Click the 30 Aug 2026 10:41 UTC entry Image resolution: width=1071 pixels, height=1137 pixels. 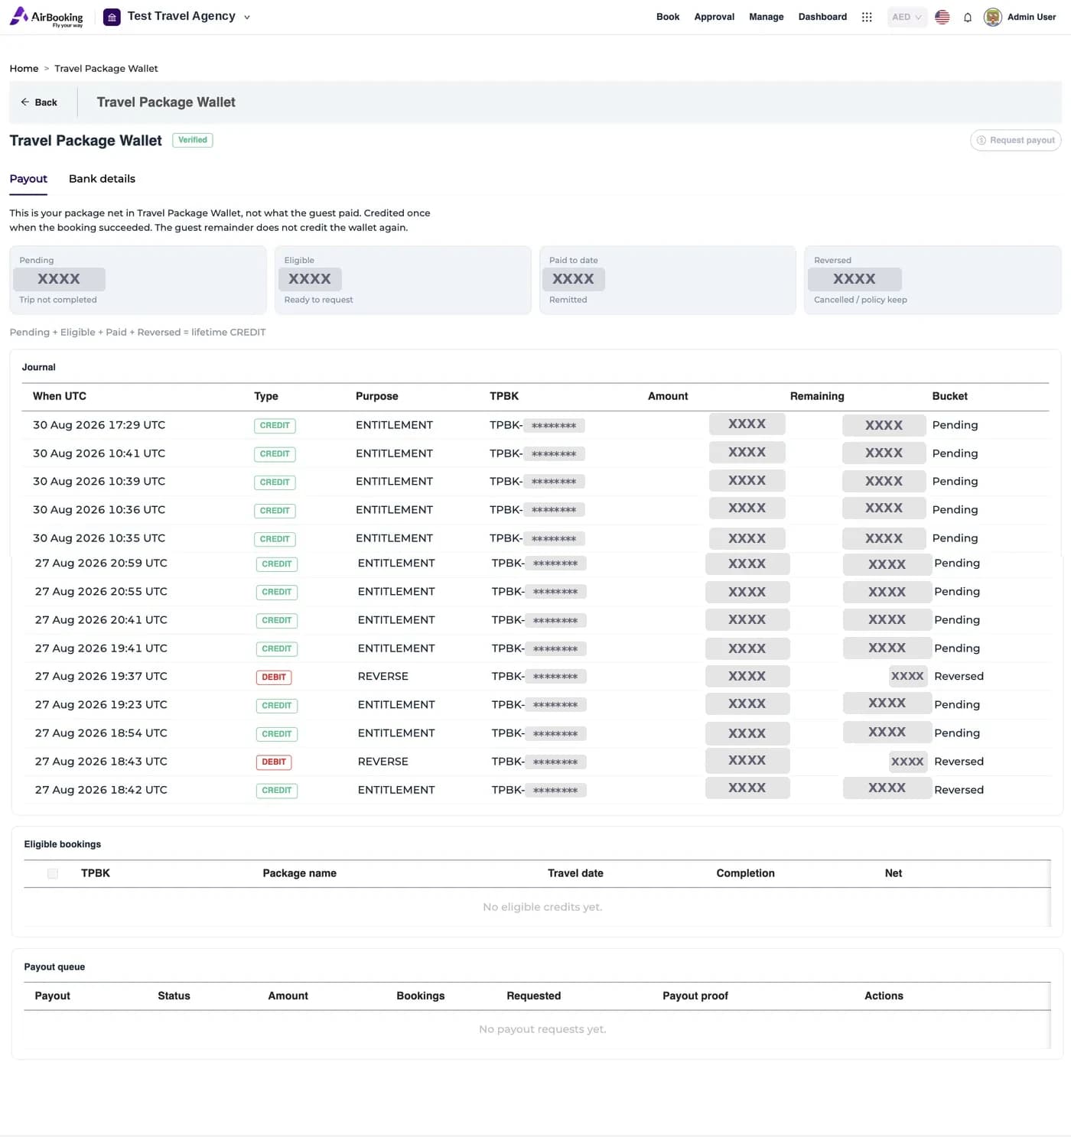tap(535, 453)
